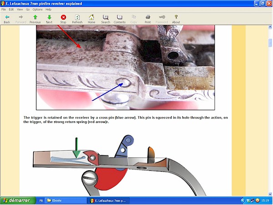The image size is (273, 205).
Task: Advance using the Next green arrow
Action: (x=49, y=17)
